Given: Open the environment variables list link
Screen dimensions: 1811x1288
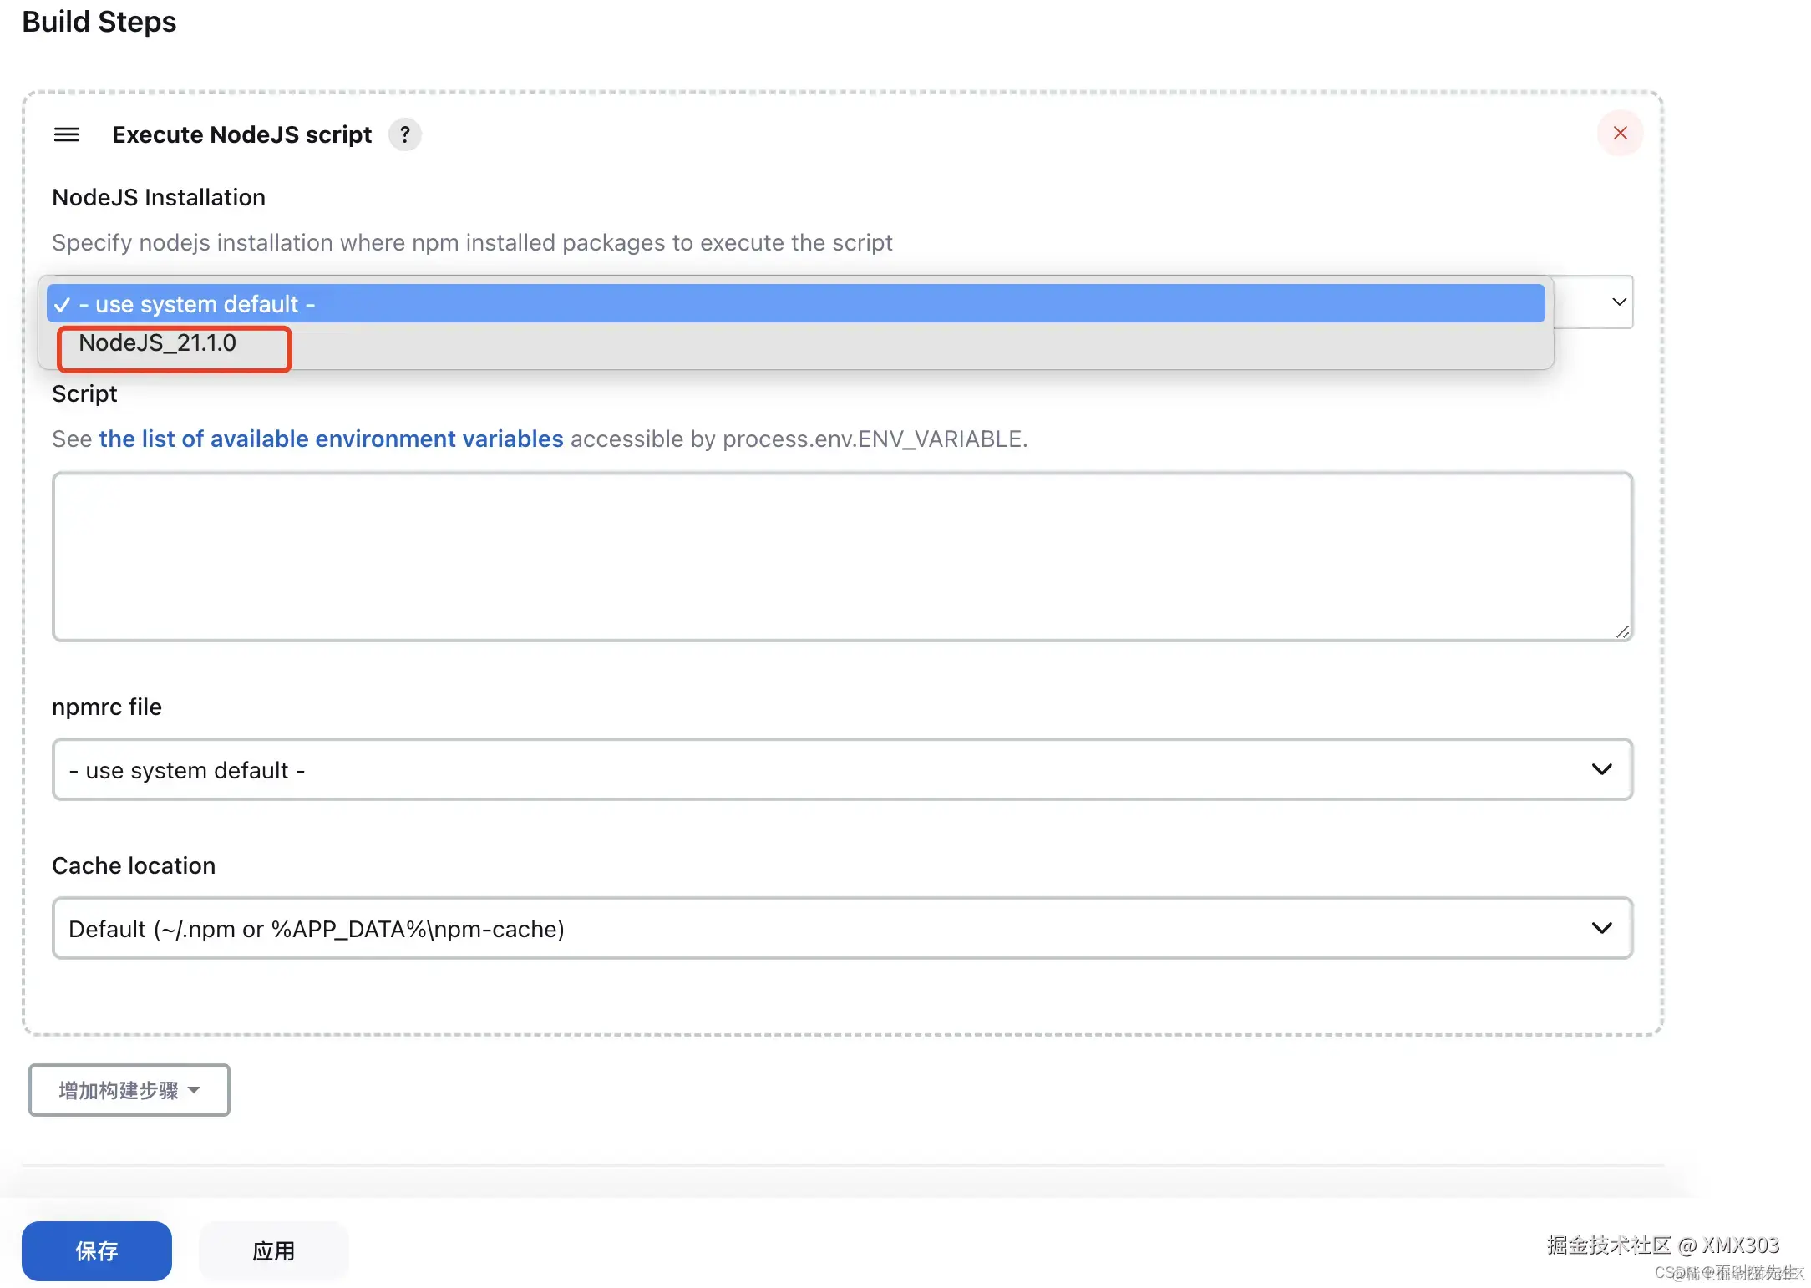Looking at the screenshot, I should coord(331,439).
